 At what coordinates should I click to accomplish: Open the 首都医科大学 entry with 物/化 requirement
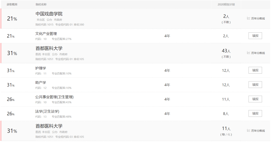click(x=49, y=126)
